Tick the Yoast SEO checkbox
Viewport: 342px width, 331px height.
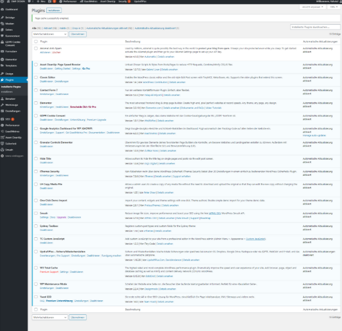pyautogui.click(x=36, y=297)
